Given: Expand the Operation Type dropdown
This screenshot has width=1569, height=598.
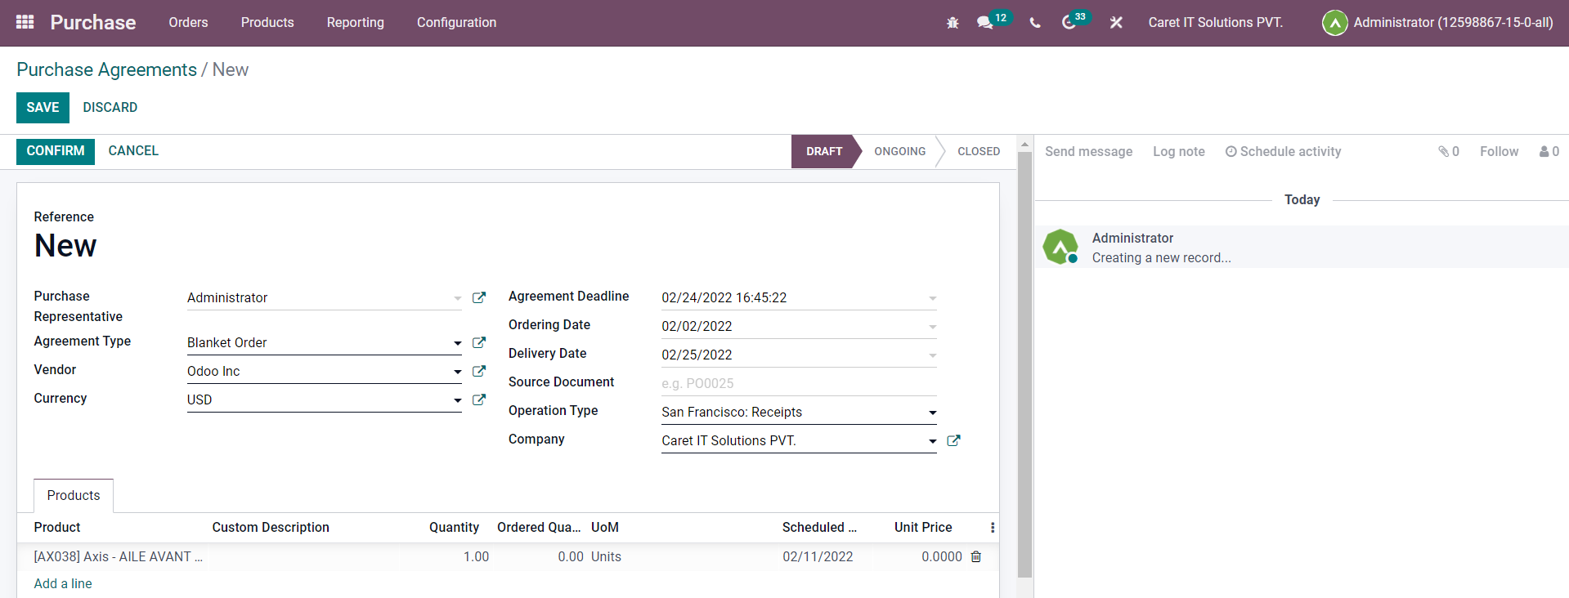Looking at the screenshot, I should [932, 413].
